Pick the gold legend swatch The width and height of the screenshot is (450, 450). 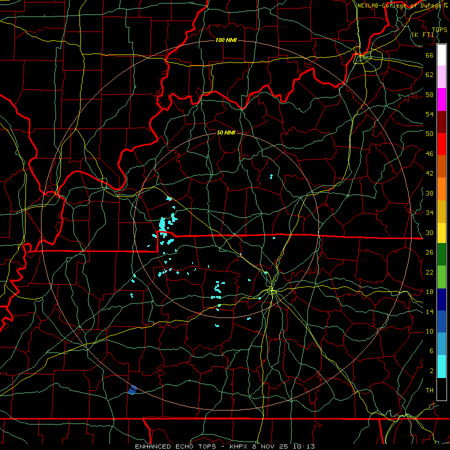(441, 212)
